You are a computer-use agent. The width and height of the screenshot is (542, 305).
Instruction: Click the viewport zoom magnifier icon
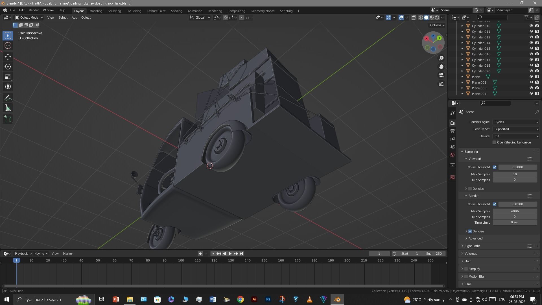[441, 58]
